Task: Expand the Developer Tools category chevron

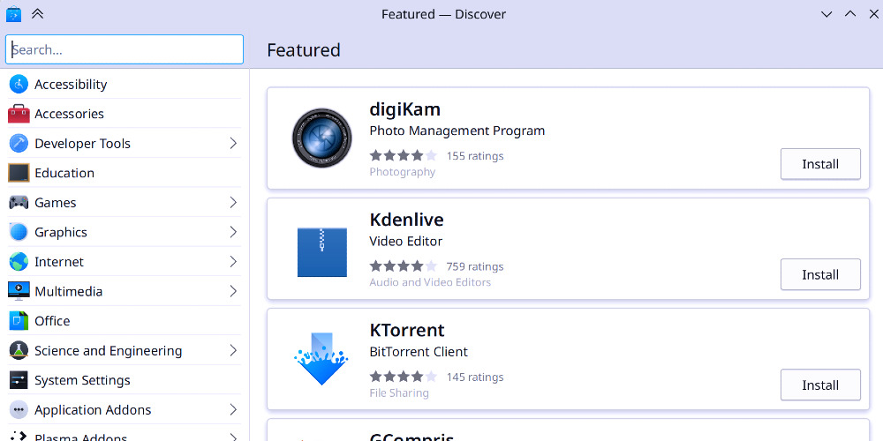Action: [233, 144]
